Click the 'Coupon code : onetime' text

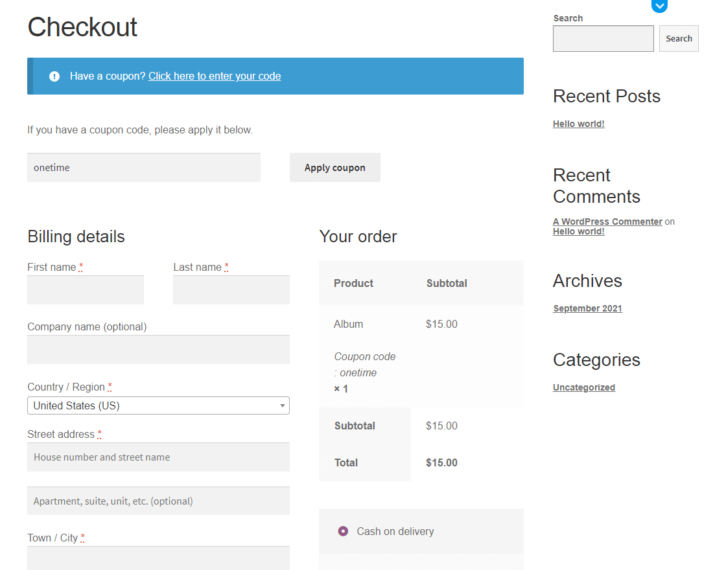365,365
